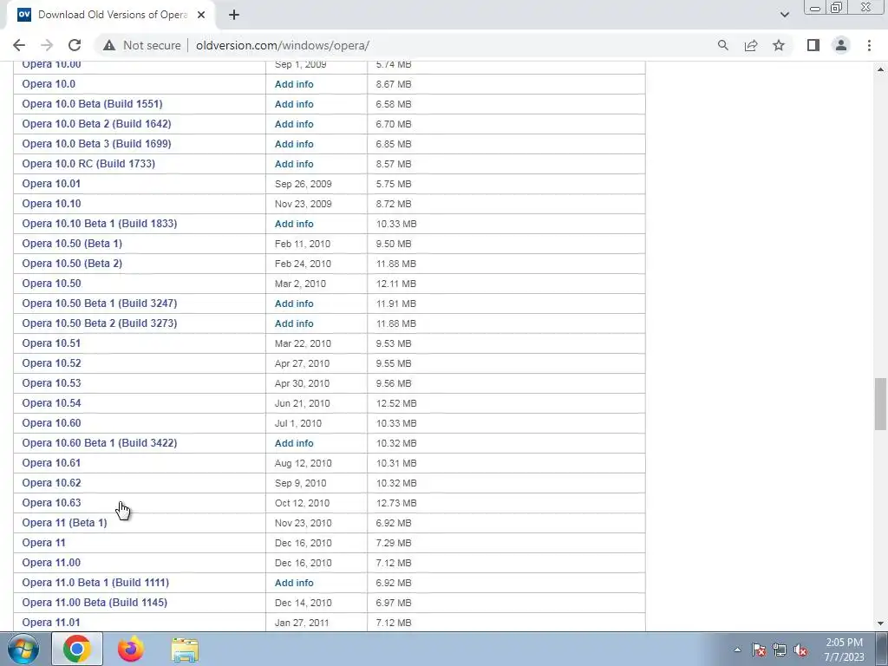Open the Windows Start menu
This screenshot has height=666, width=888.
23,649
